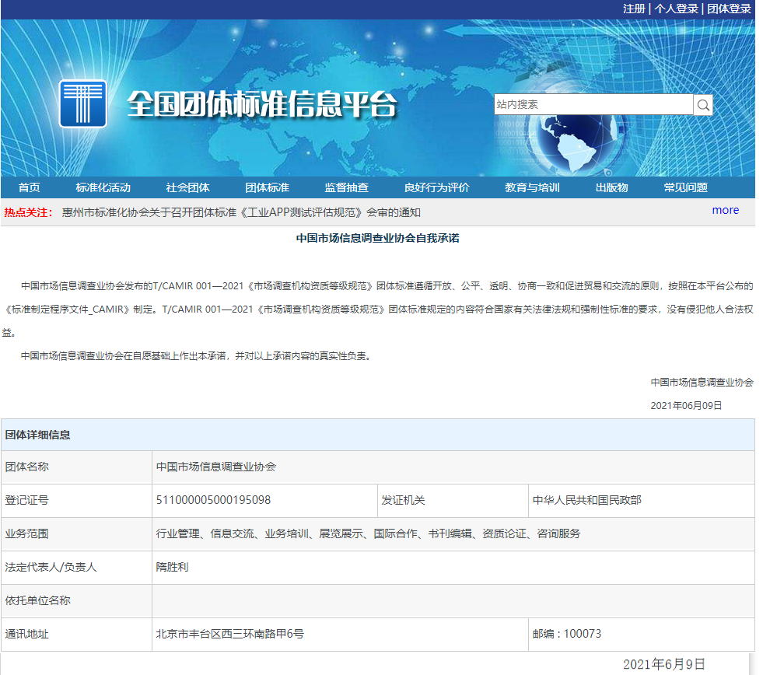Click the business scope text starting 行业管理
The width and height of the screenshot is (763, 675).
[368, 534]
